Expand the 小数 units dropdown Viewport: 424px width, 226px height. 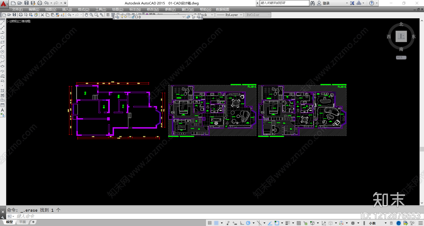385,223
